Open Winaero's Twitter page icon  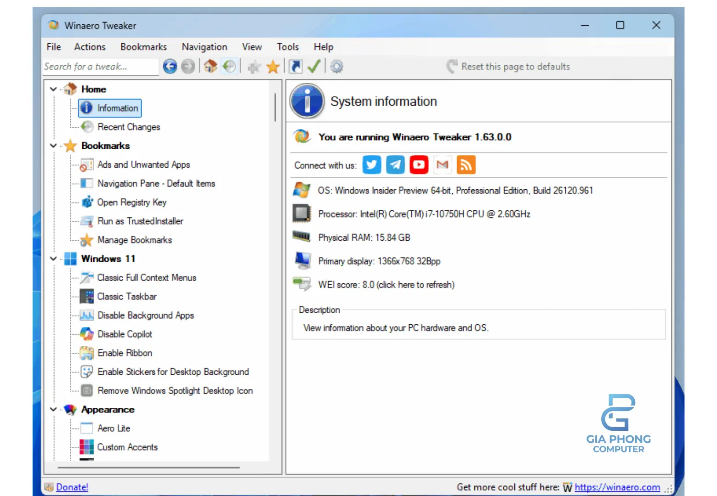(x=371, y=164)
